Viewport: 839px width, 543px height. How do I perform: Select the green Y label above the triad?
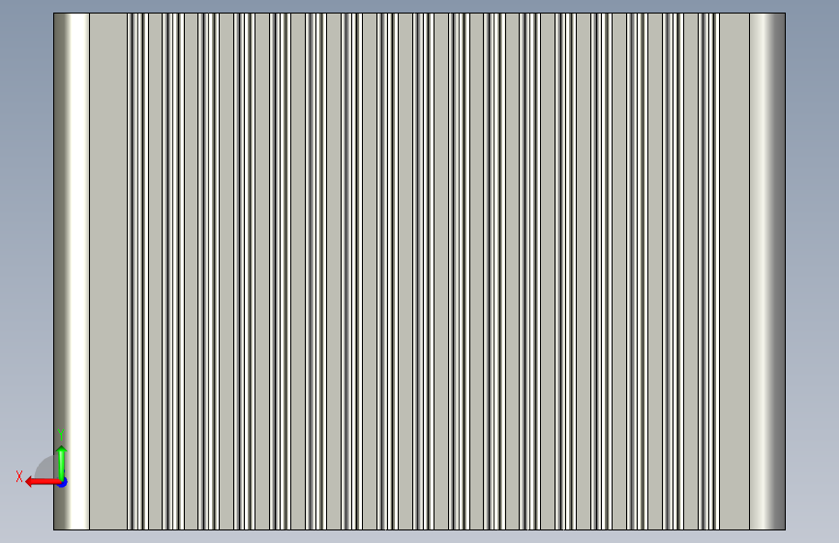tap(61, 434)
